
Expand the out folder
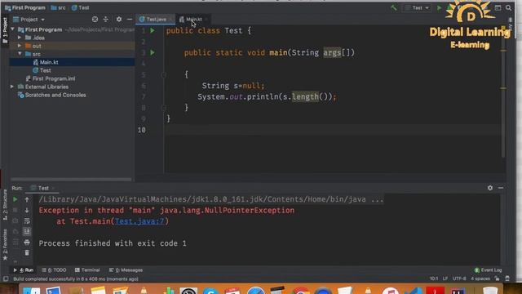(x=20, y=46)
